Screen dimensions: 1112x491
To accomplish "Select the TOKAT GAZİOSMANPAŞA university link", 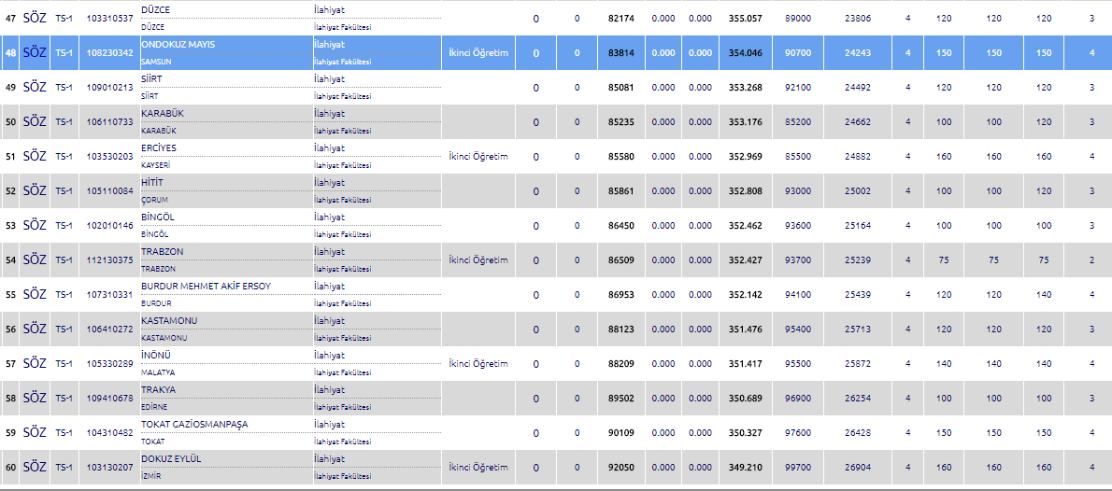I will [194, 424].
